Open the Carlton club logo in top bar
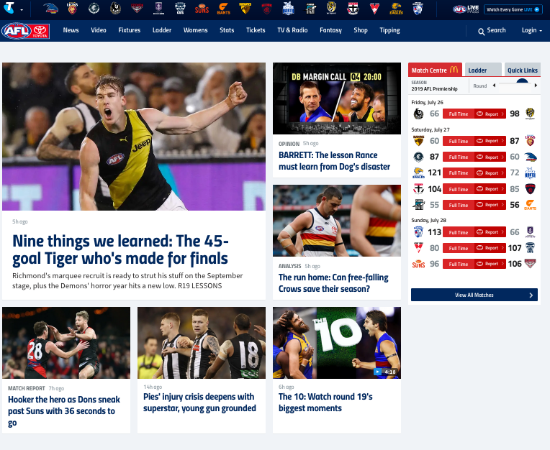Viewport: 550px width, 450px height. click(94, 9)
